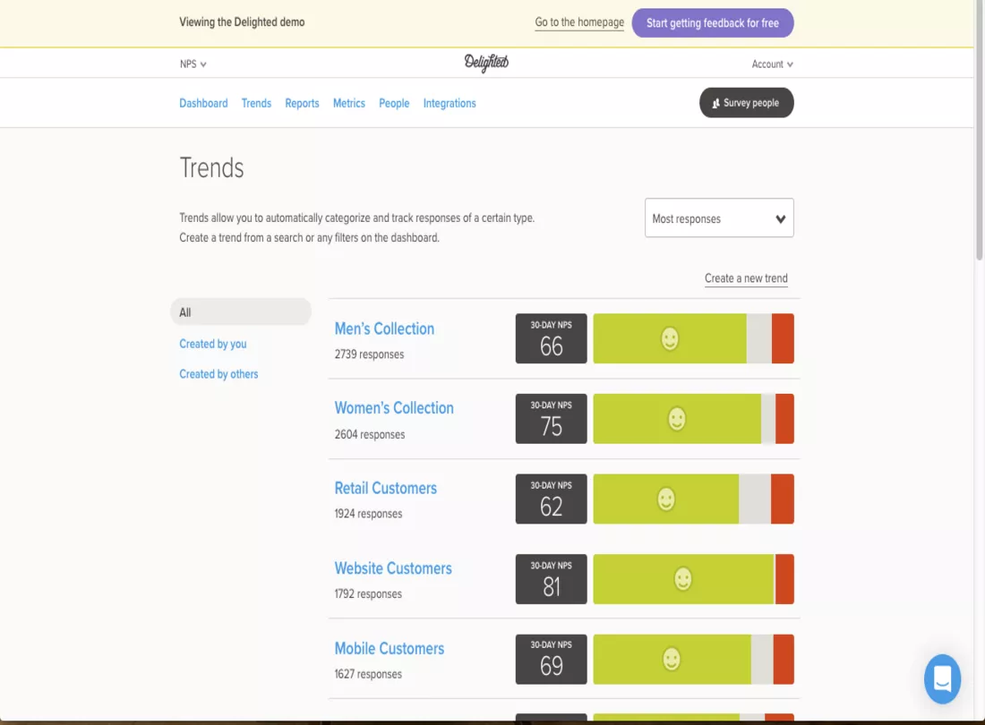Select the All trends filter
Screen dimensions: 985x725
point(241,312)
